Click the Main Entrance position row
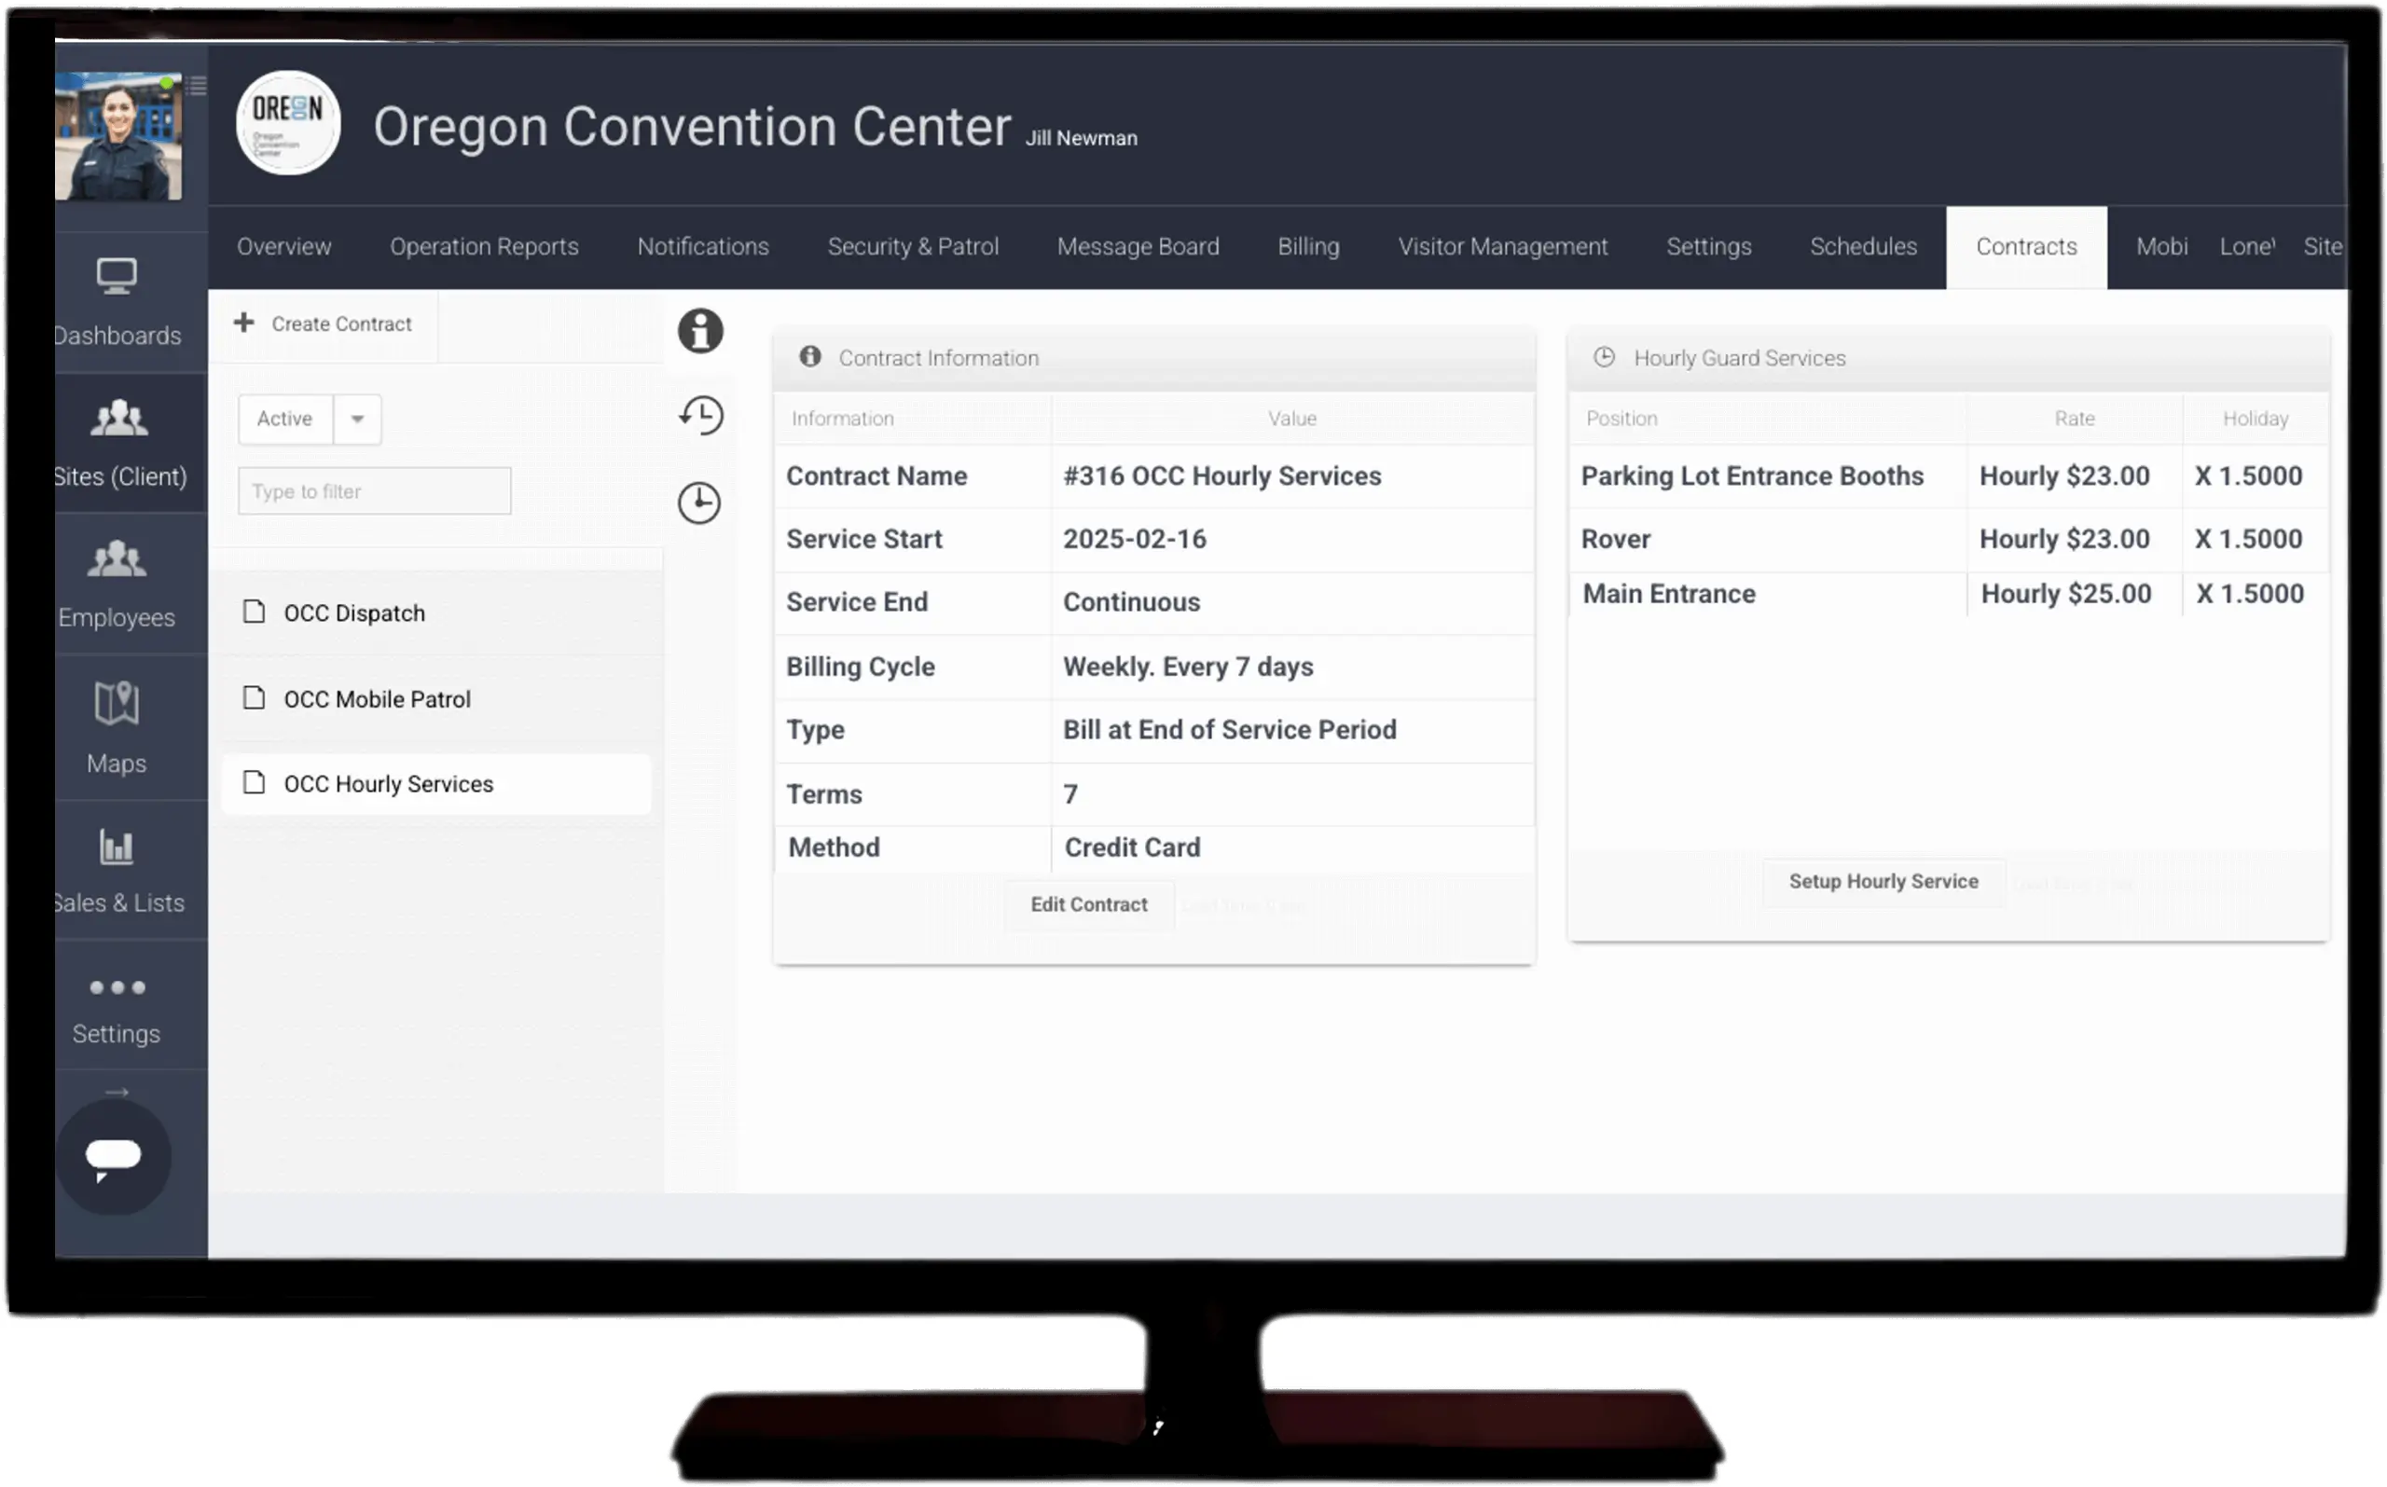This screenshot has width=2387, height=1487. [x=1949, y=594]
